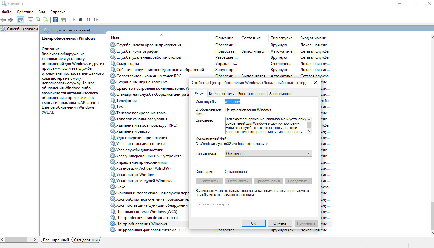434x248 pixels.
Task: Confirm the dialog with OK
Action: tap(253, 223)
